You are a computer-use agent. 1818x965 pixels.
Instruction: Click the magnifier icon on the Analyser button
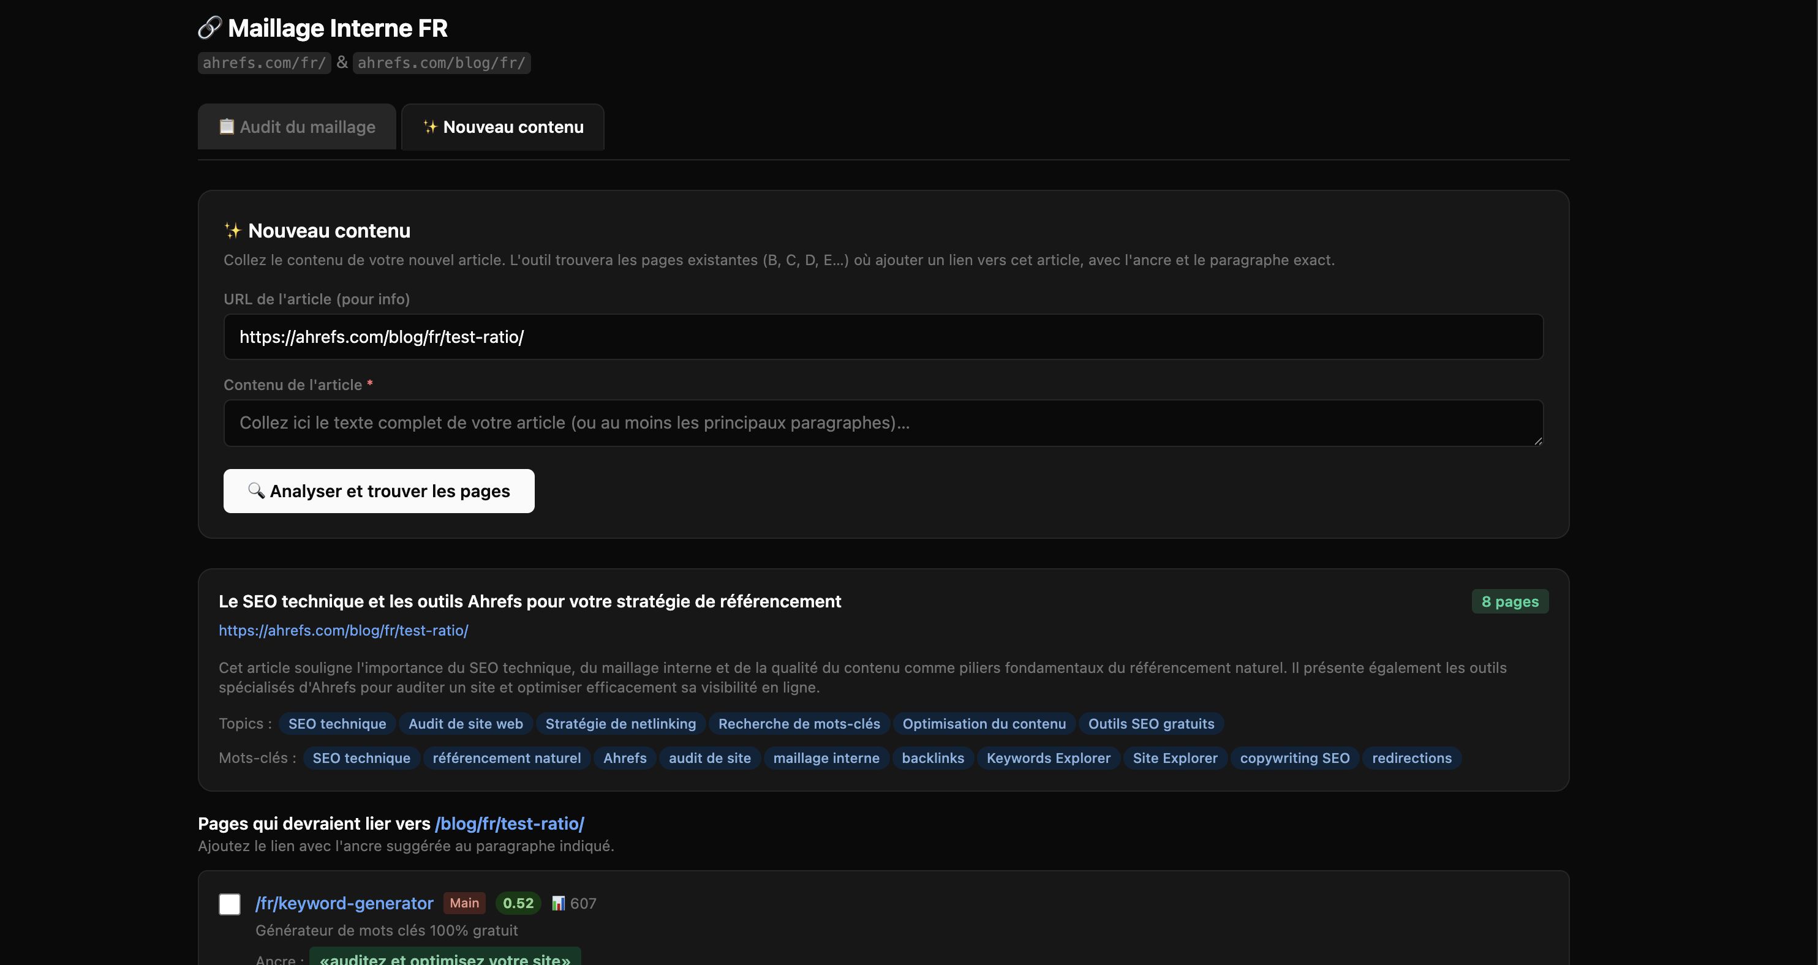[x=256, y=490]
